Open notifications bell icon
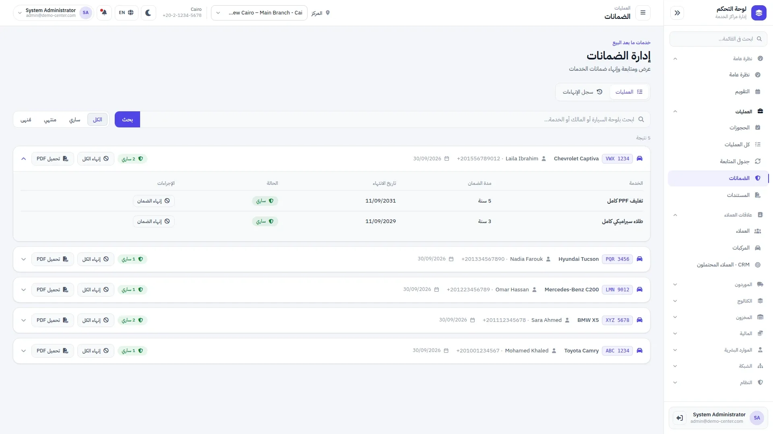Screen dimensions: 773x434 pos(104,13)
